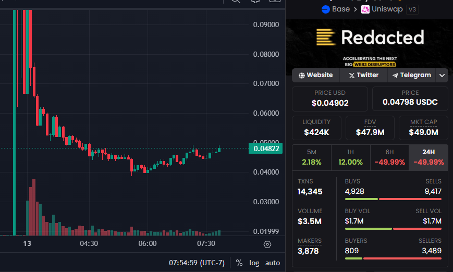Toggle auto scale on chart
Viewport: 453px width, 272px height.
pos(273,263)
